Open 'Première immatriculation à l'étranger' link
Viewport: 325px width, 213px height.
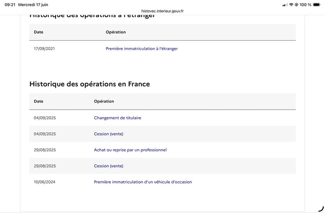(x=142, y=49)
